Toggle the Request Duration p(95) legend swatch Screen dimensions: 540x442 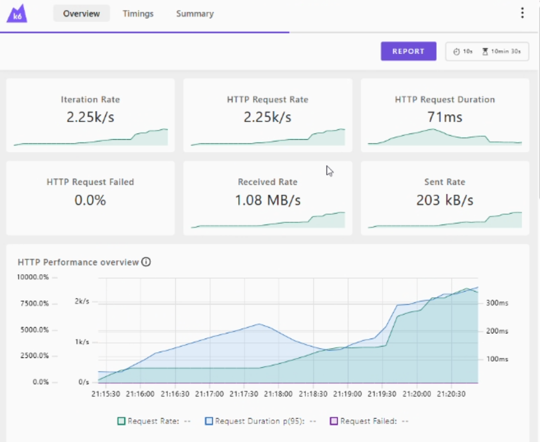point(209,421)
